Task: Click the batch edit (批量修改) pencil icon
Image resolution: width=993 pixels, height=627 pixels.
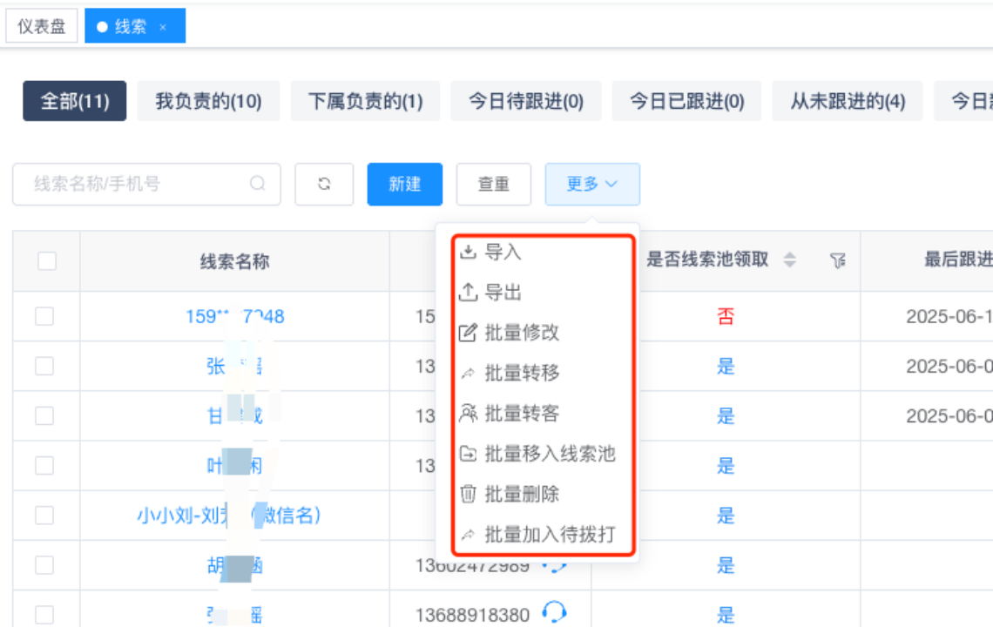Action: [x=469, y=333]
